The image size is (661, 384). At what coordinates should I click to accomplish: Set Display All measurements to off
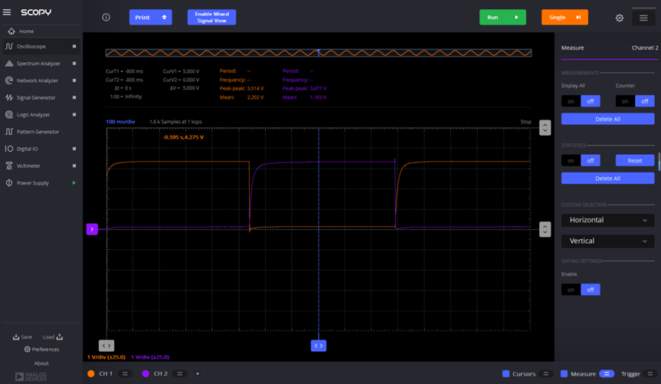pyautogui.click(x=591, y=101)
